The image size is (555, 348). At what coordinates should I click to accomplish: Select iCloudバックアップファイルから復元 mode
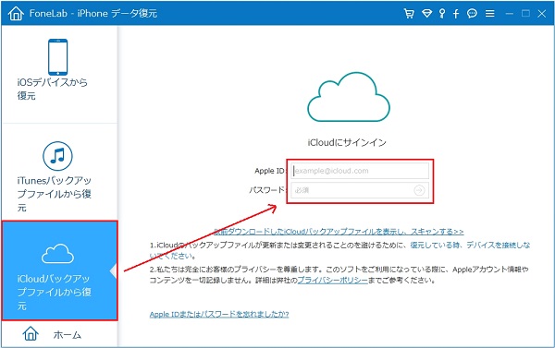click(59, 270)
